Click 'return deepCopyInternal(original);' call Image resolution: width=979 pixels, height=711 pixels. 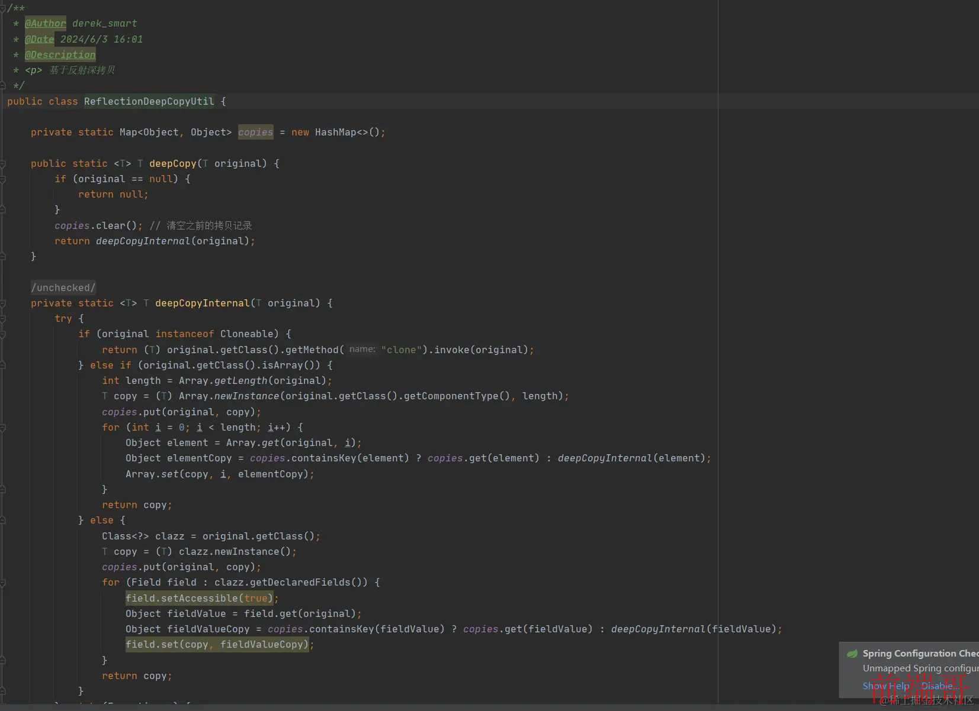[x=155, y=241]
